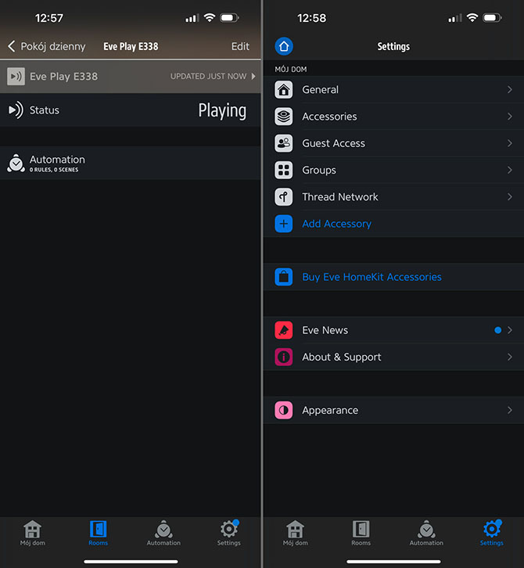Expand the Accessories row chevron

[510, 117]
